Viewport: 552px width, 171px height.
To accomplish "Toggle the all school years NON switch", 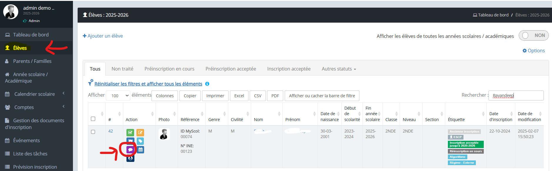I will point(533,36).
